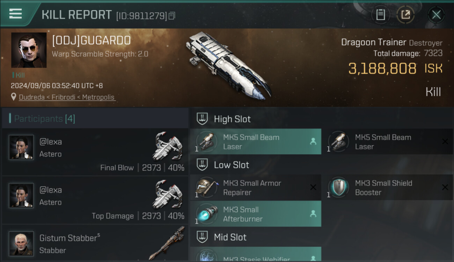The image size is (454, 262).
Task: Select highlighted MK5 Small Beam Laser
Action: [256, 141]
